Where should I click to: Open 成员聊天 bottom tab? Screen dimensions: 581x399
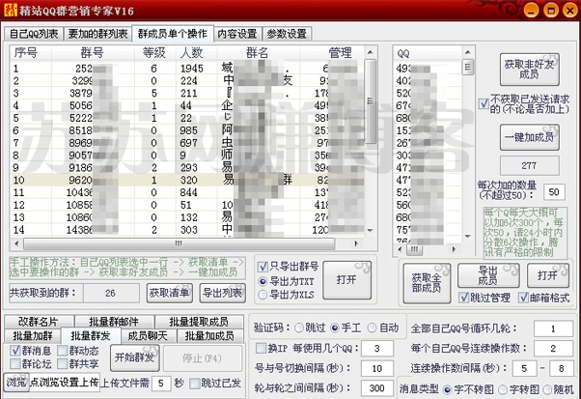148,336
